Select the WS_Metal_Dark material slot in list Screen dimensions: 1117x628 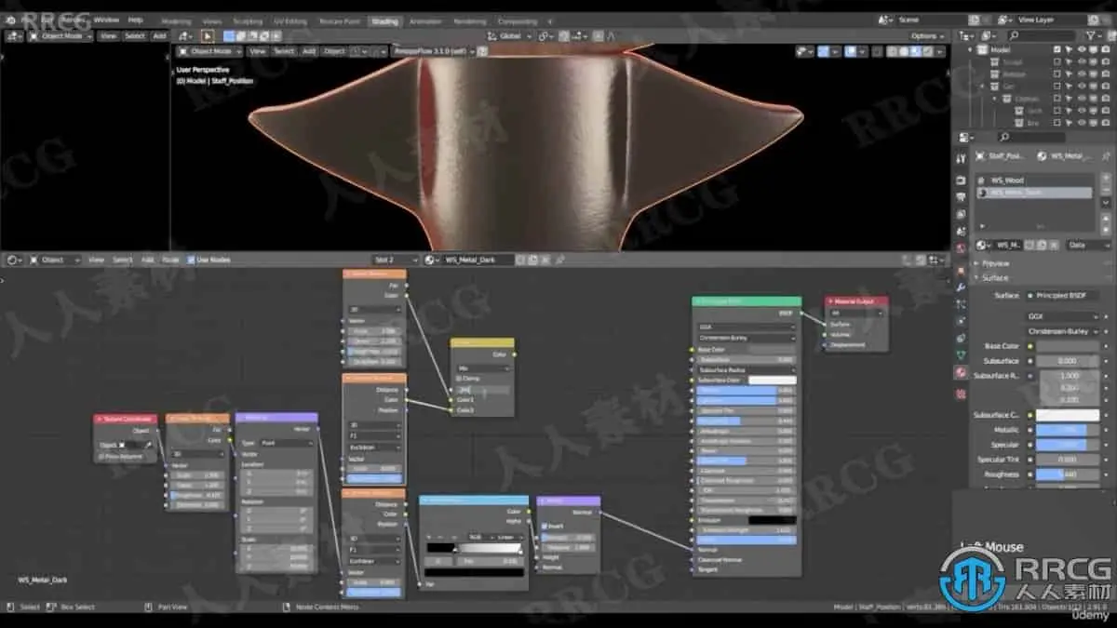point(1033,192)
